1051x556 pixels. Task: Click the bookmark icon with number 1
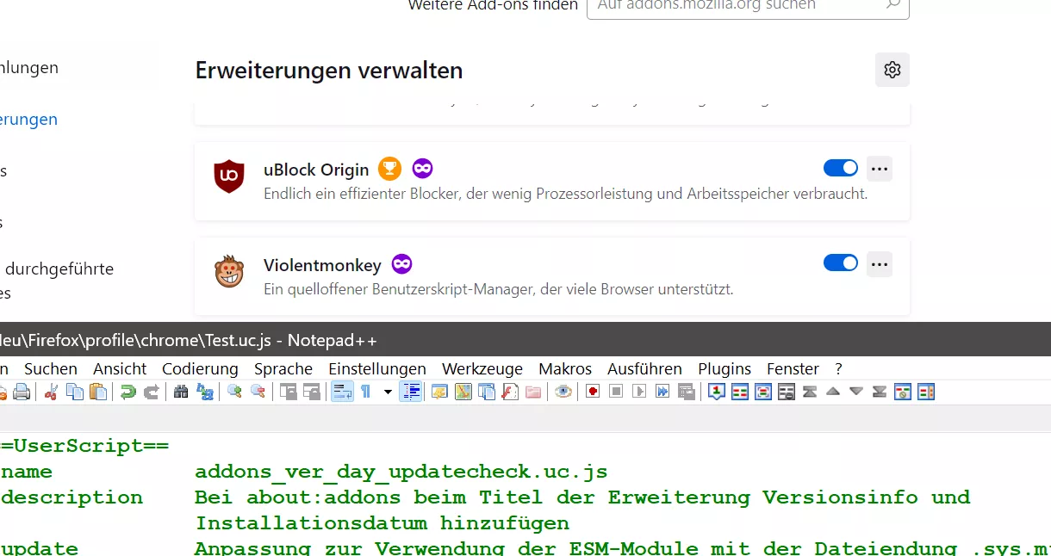click(x=717, y=392)
